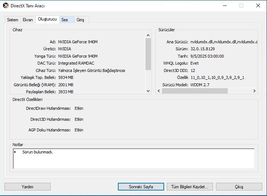
Task: Click up arrow in Cihaz scrollbar
Action: tap(148, 36)
